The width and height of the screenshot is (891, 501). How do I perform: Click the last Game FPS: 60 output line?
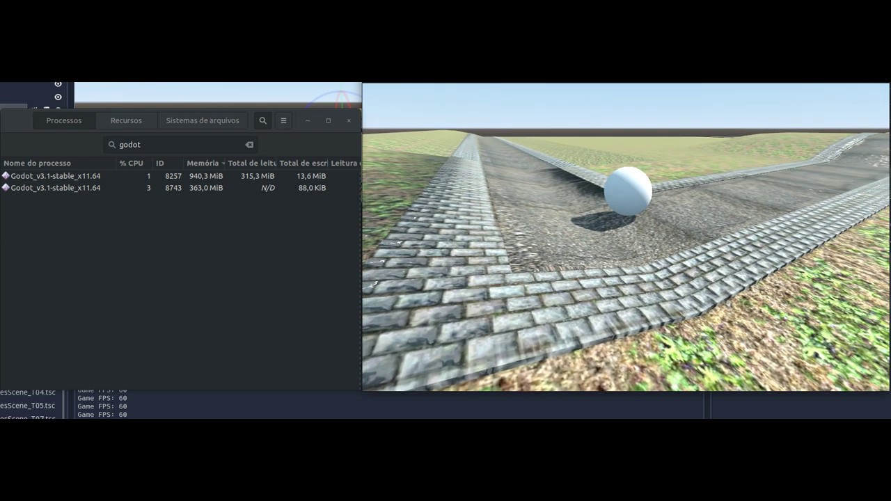[102, 415]
